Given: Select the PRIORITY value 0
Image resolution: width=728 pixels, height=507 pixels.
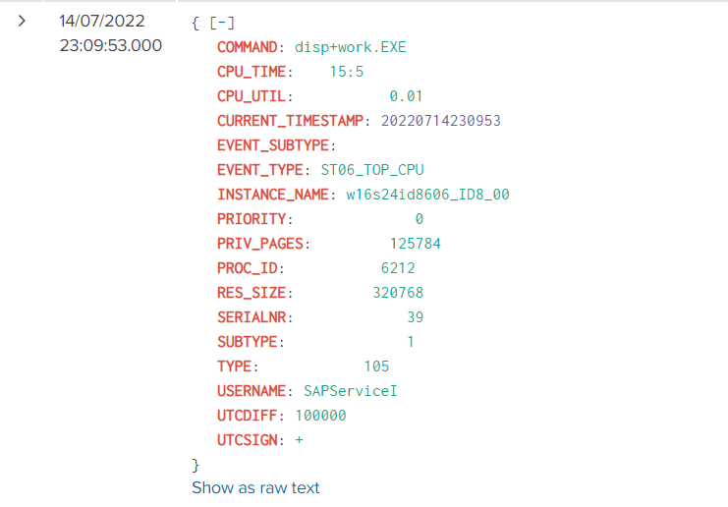Looking at the screenshot, I should pyautogui.click(x=419, y=219).
